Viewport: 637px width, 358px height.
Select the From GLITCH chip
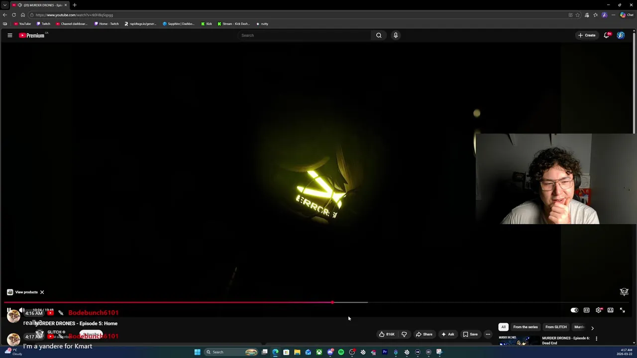pos(556,327)
